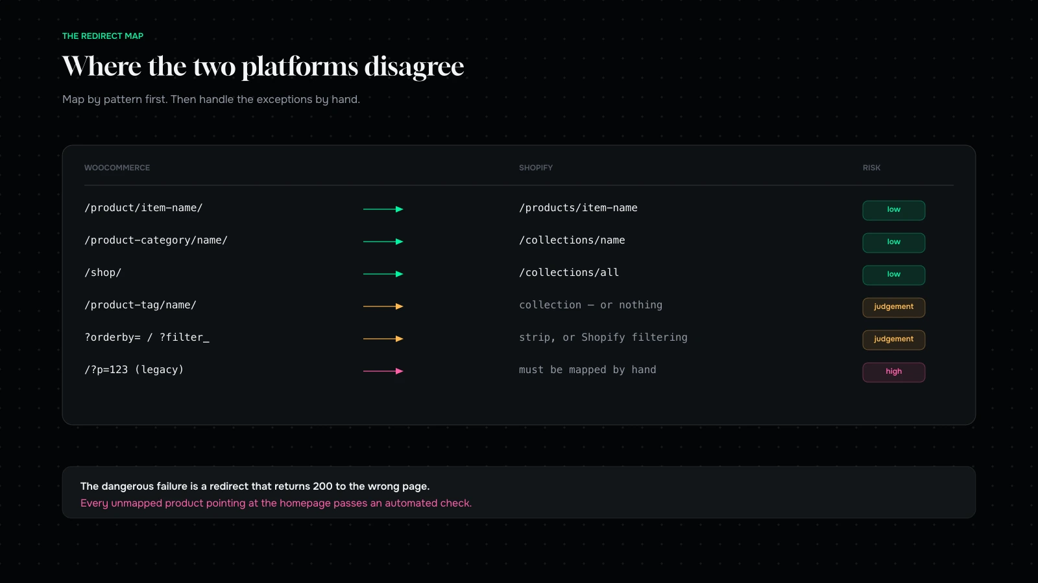Image resolution: width=1038 pixels, height=583 pixels.
Task: Click the /collections/all target
Action: 569,273
